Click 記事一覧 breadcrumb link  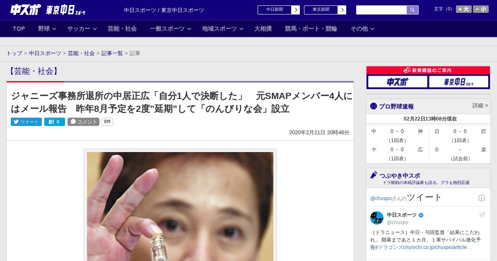[112, 53]
